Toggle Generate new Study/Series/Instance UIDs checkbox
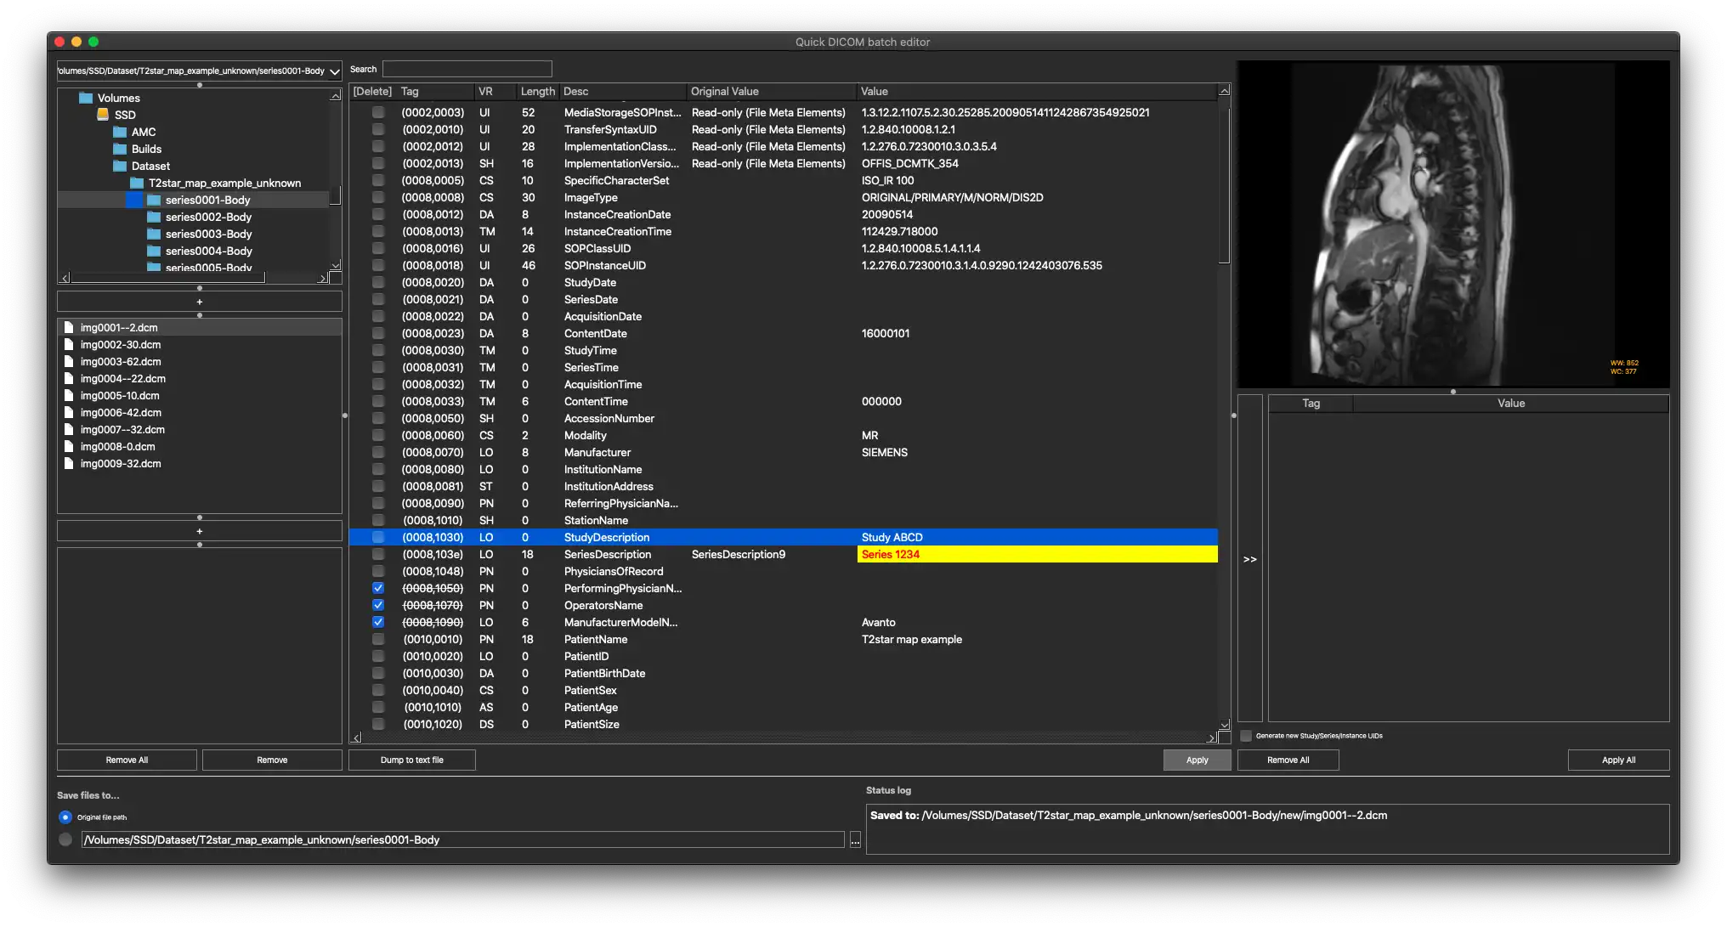 (1245, 734)
